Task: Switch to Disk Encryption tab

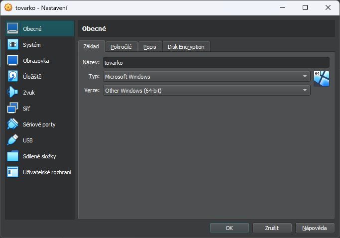Action: [x=186, y=47]
